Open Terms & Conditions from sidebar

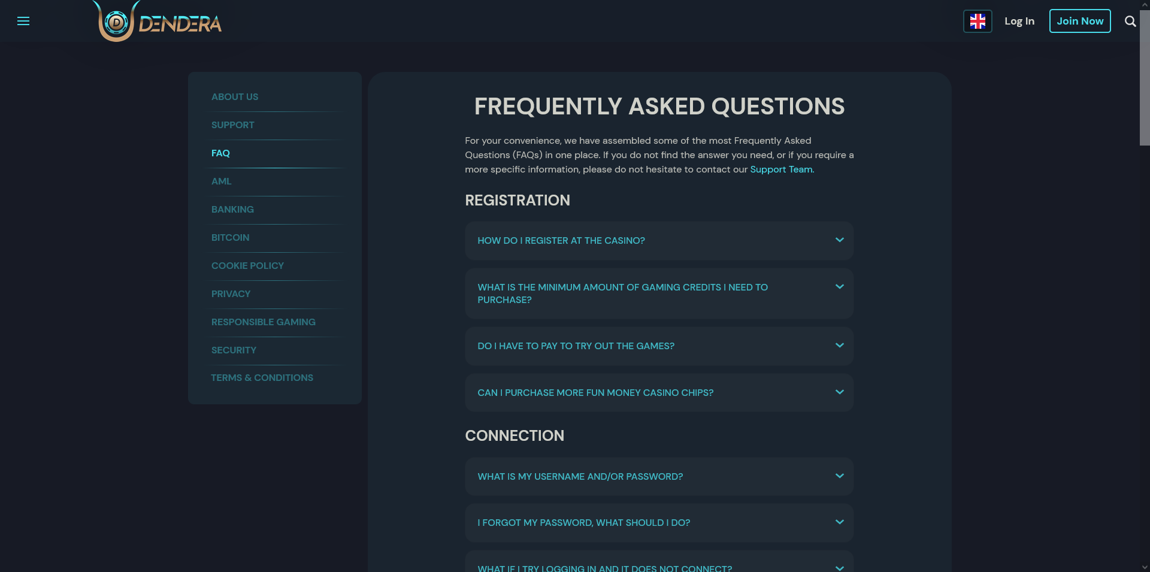click(262, 378)
